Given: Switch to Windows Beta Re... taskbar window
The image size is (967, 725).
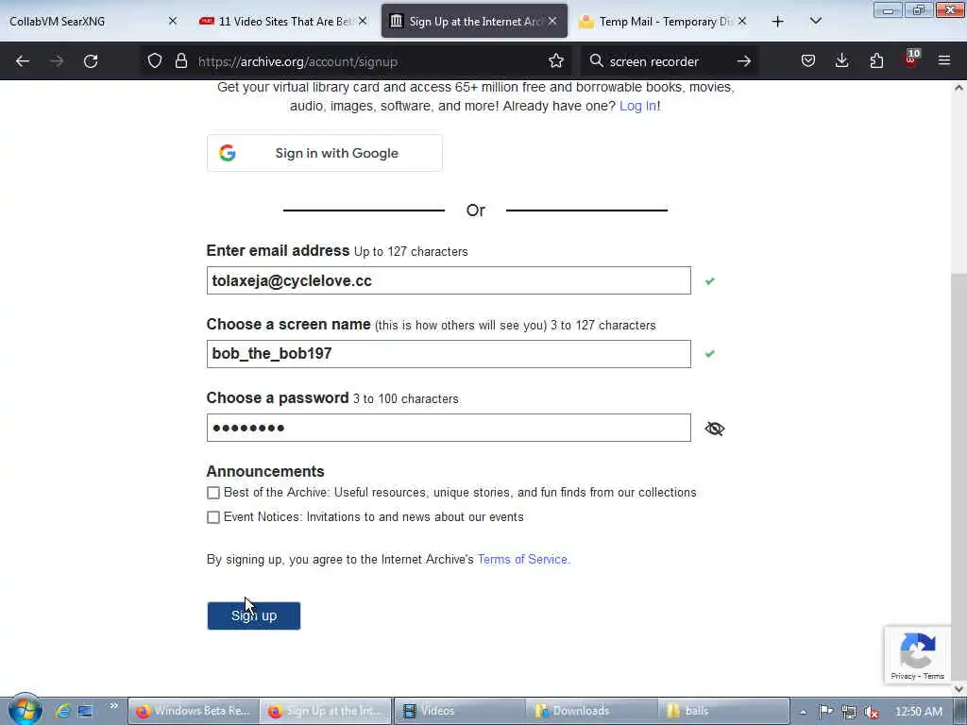Looking at the screenshot, I should click(193, 711).
